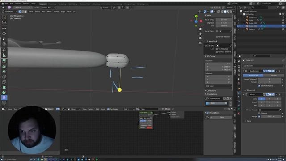Open the Options dropdown in viewport header
The image size is (286, 161).
coord(230,8)
